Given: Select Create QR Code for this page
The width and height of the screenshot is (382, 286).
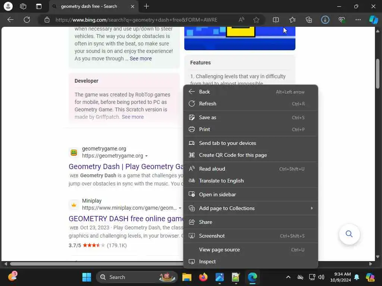Looking at the screenshot, I should 250,155.
